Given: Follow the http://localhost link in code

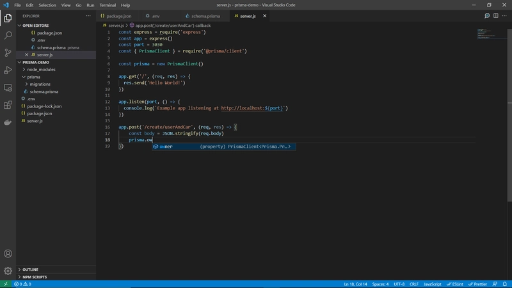Looking at the screenshot, I should (252, 108).
